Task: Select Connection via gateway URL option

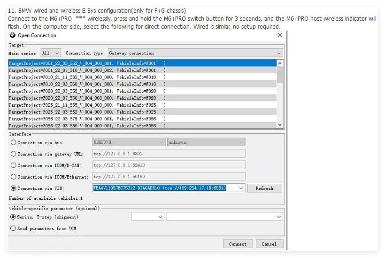Action: (x=14, y=154)
